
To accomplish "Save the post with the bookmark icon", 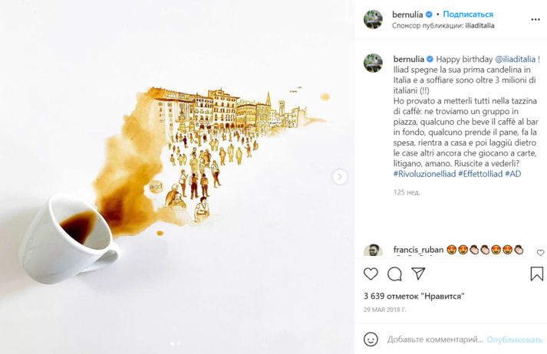I will tap(536, 274).
